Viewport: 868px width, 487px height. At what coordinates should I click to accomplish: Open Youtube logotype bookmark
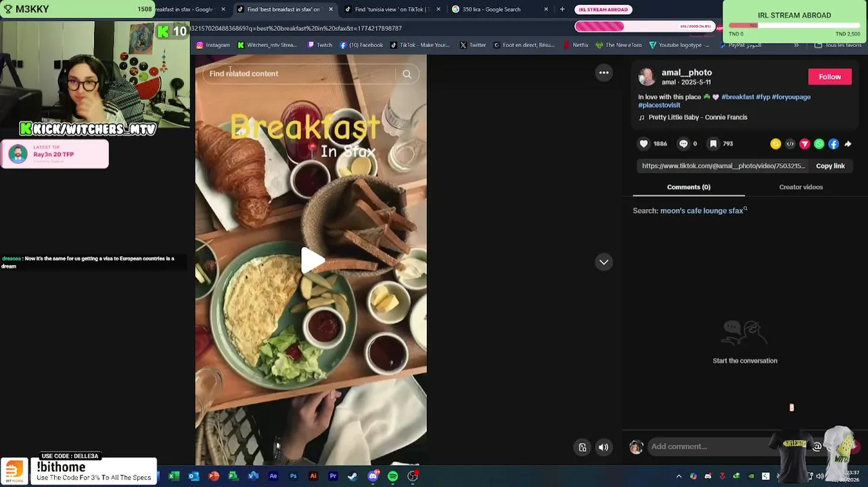click(x=679, y=45)
